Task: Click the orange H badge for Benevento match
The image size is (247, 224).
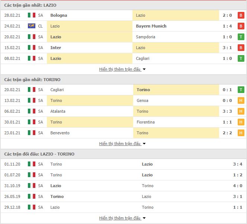Action: click(x=241, y=133)
